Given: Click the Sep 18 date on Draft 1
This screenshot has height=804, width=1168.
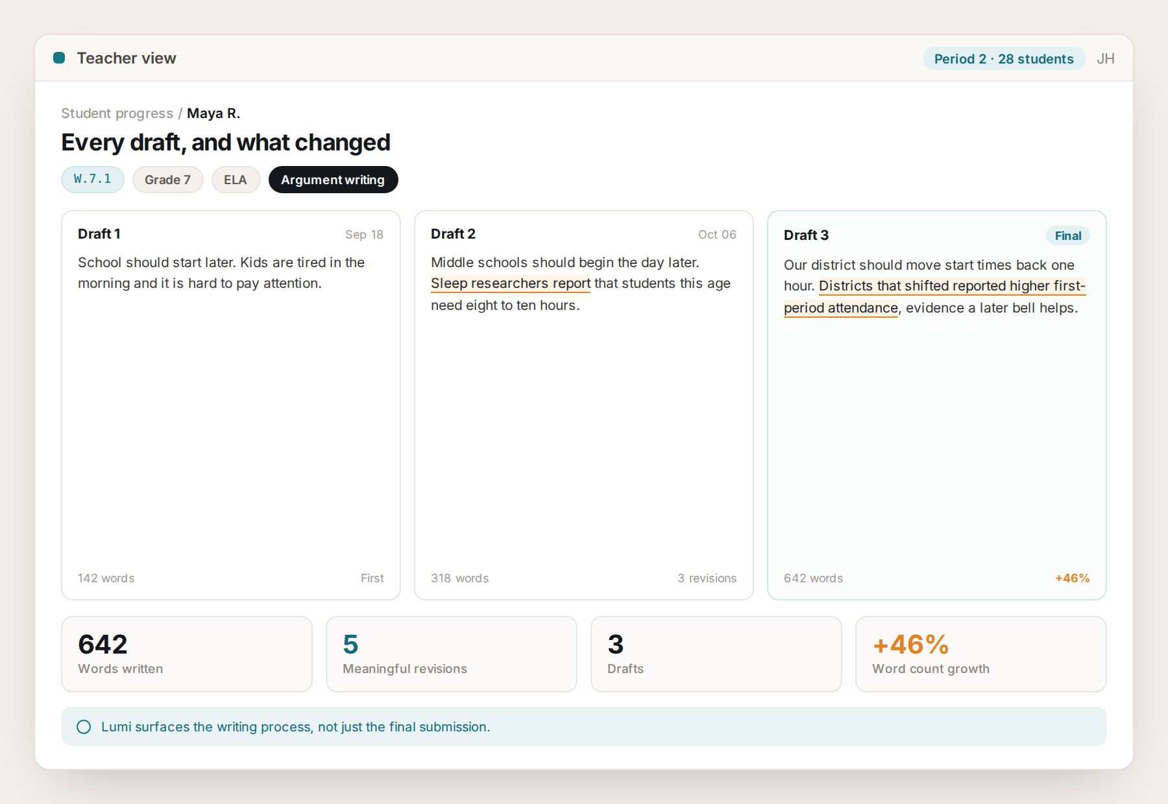Looking at the screenshot, I should pyautogui.click(x=364, y=235).
